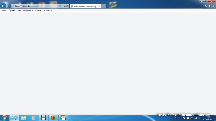The height and width of the screenshot is (121, 216).
Task: Click the Forward navigation arrow
Action: (x=9, y=6)
